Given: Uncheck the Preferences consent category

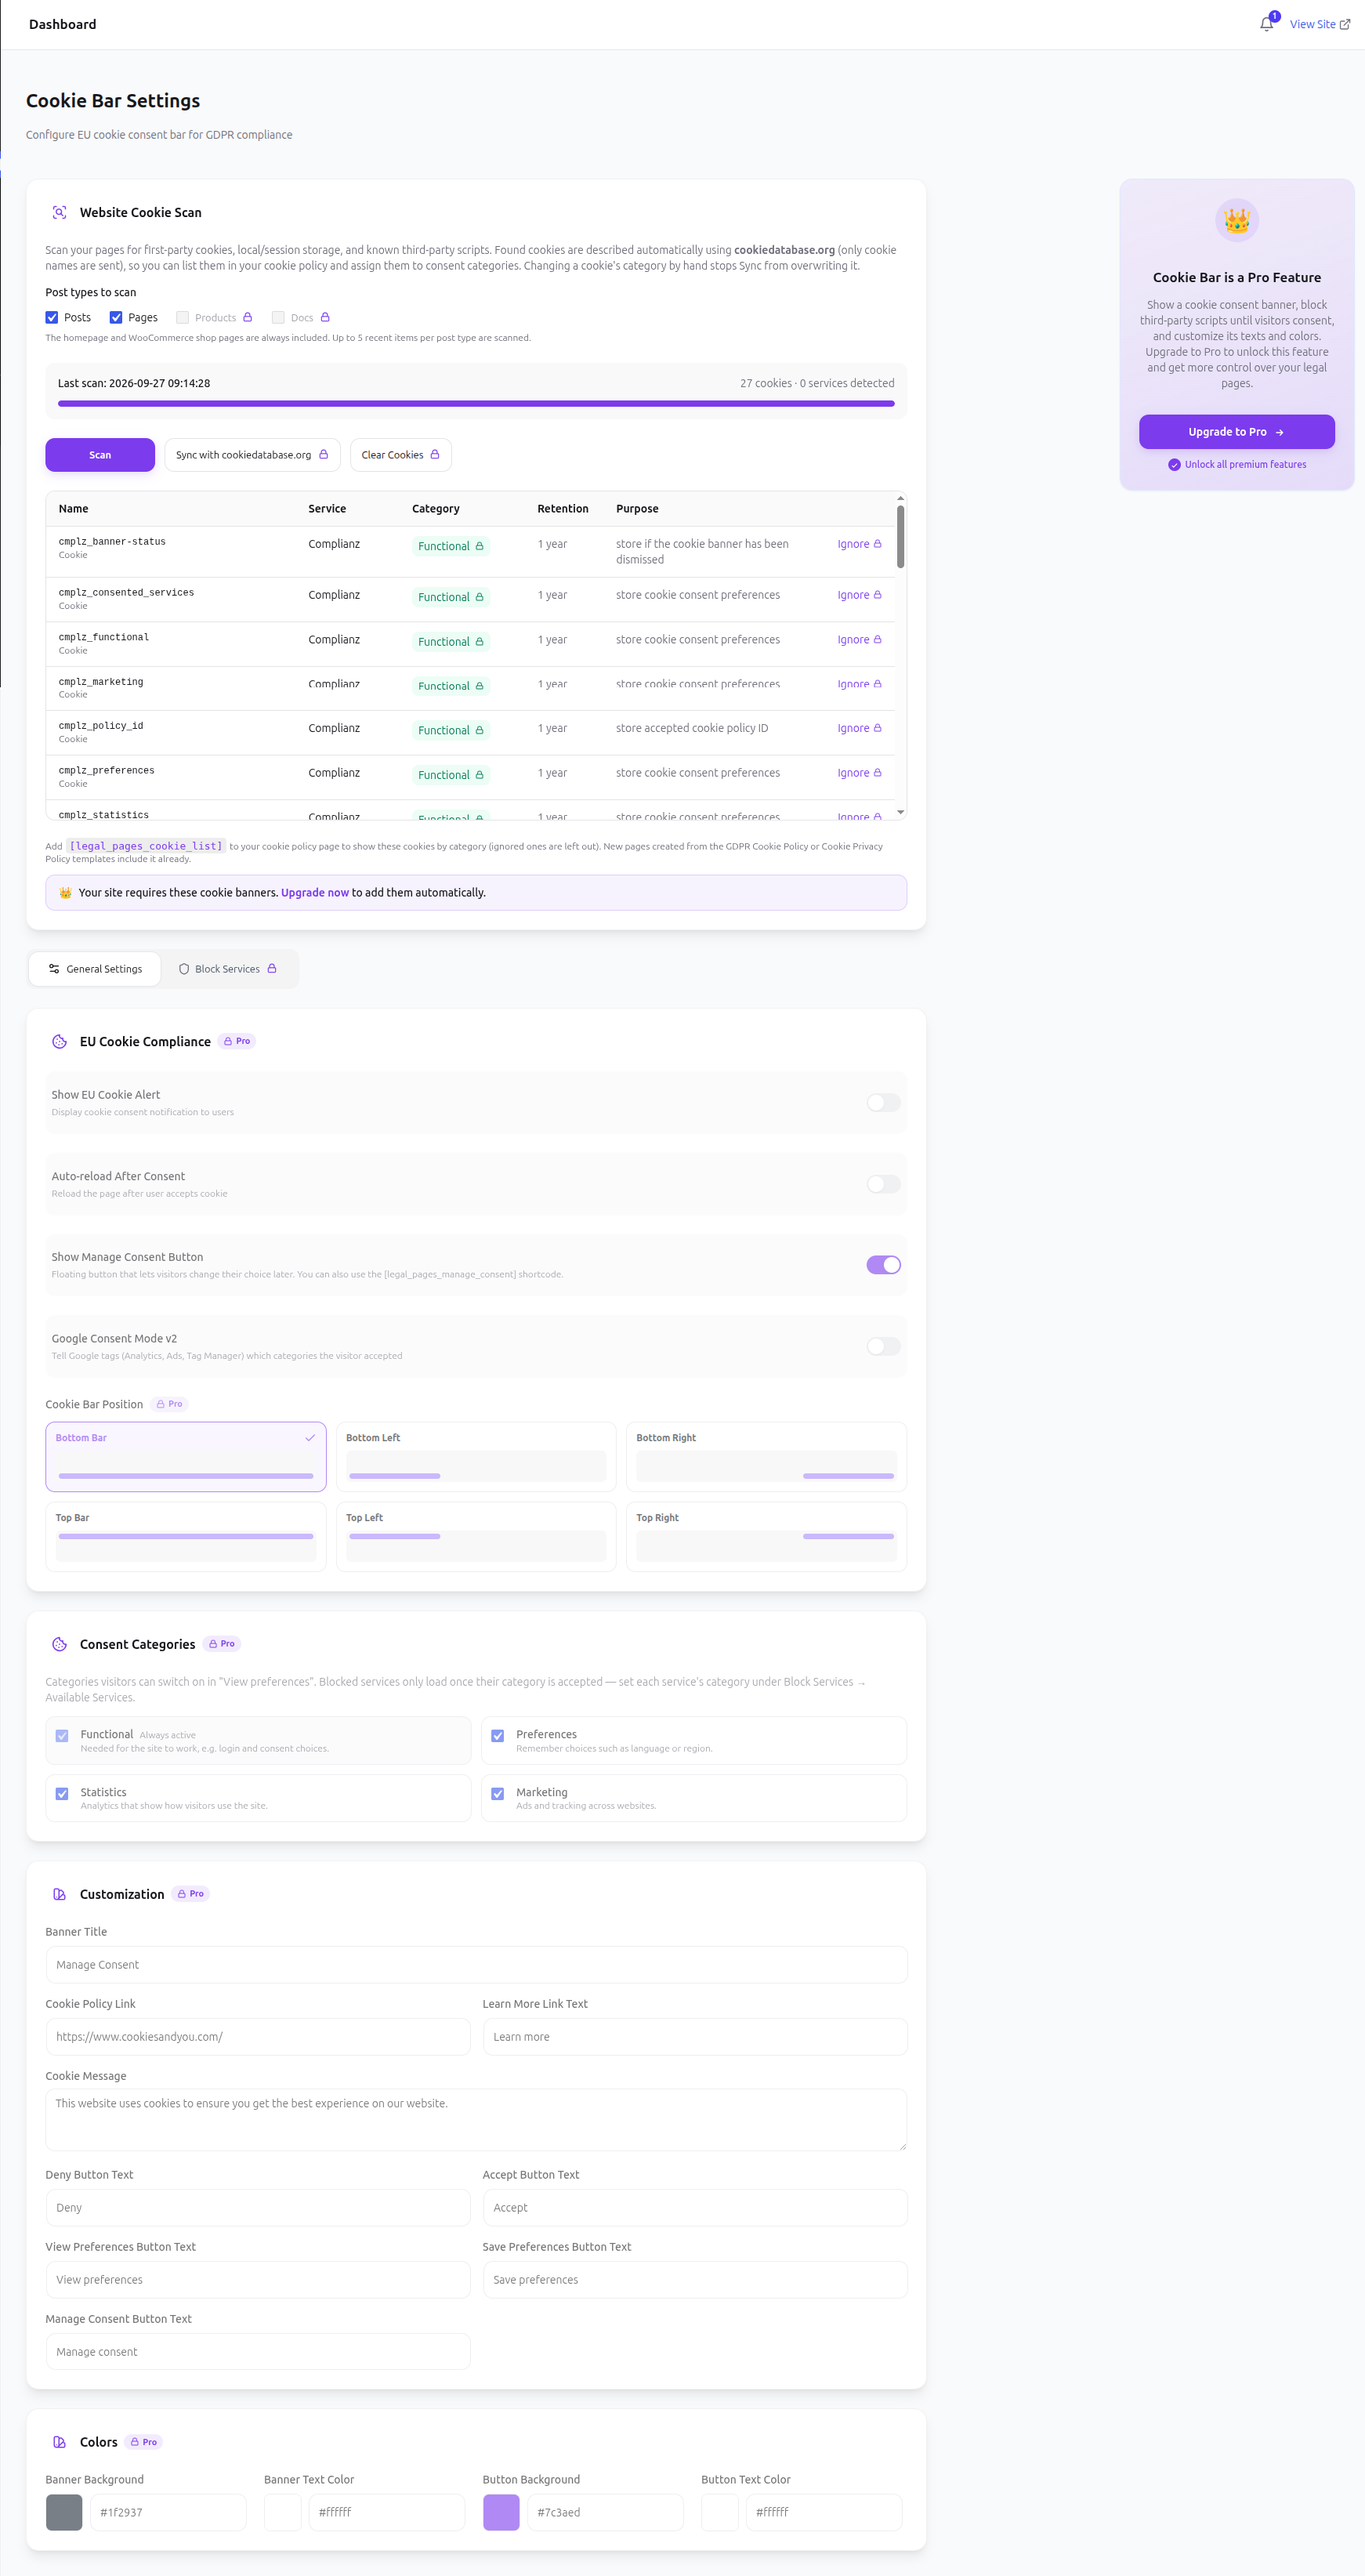Looking at the screenshot, I should pyautogui.click(x=498, y=1736).
